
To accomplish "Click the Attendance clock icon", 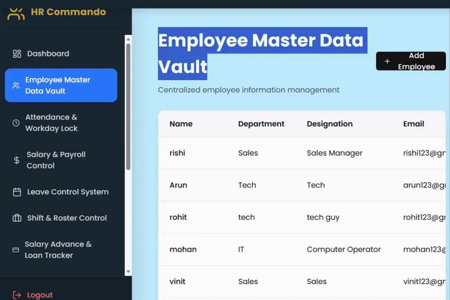I will 16,123.
